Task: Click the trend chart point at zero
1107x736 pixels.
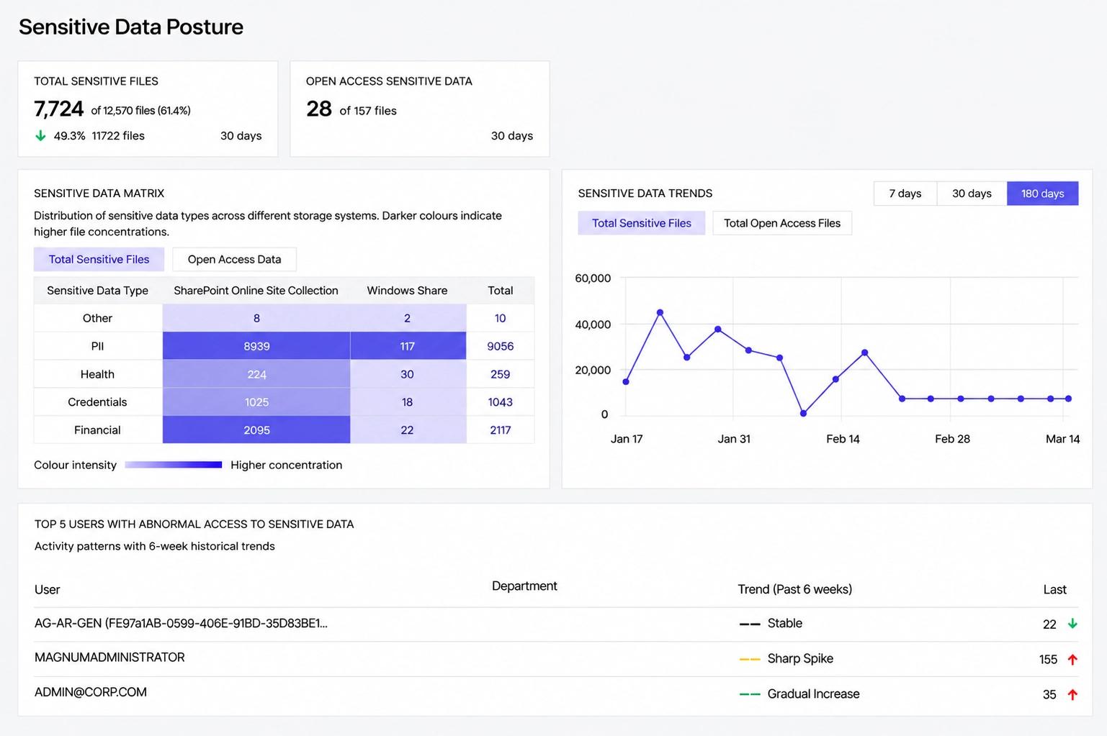Action: coord(803,414)
